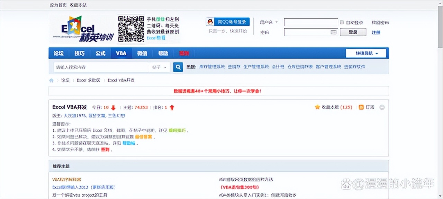Open the 用户名 login type dropdown
Viewport: 443px width, 199px height.
[269, 22]
